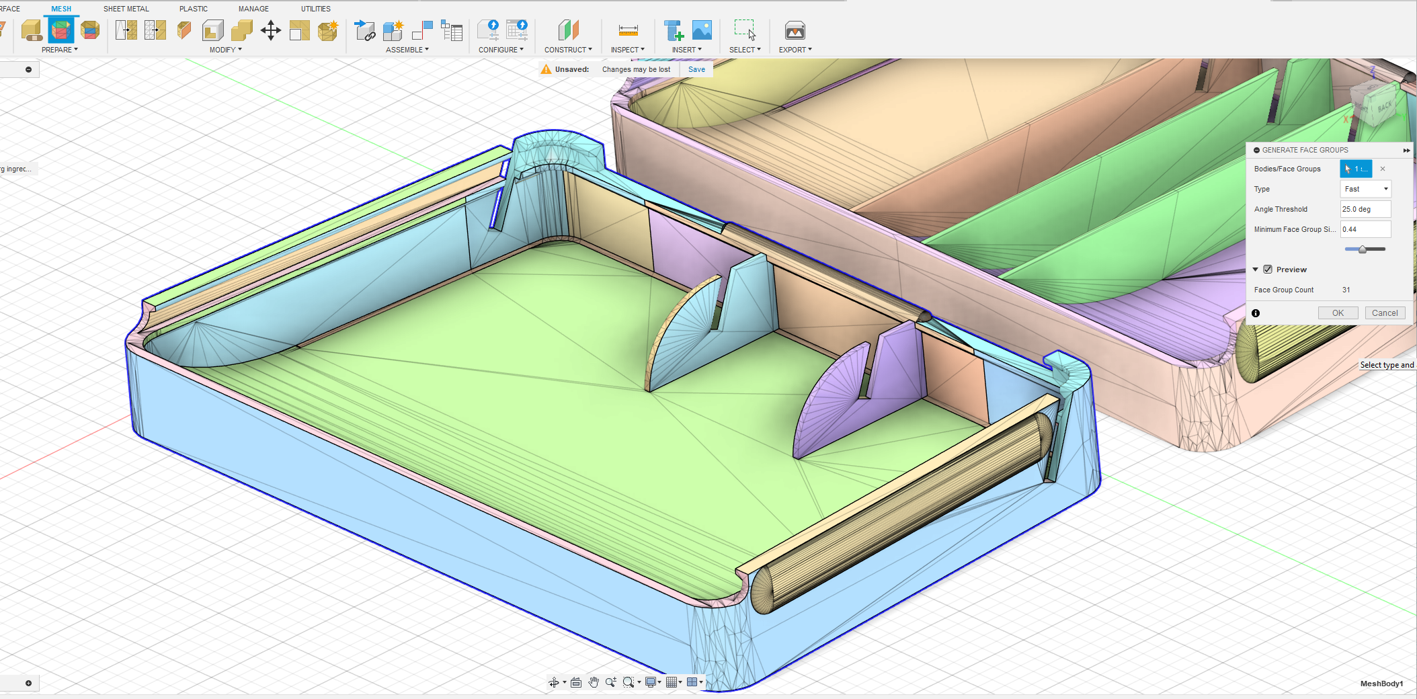
Task: Toggle the Preview checkbox
Action: click(1268, 270)
